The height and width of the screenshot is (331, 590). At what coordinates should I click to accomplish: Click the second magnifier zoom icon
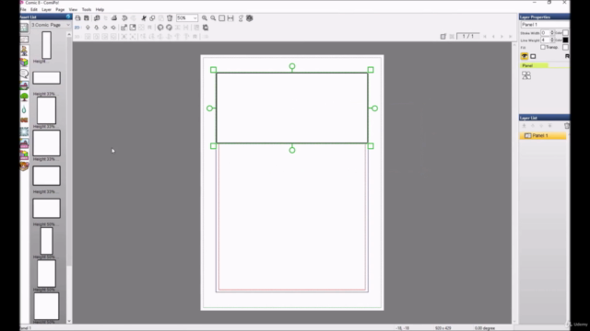[x=213, y=18]
